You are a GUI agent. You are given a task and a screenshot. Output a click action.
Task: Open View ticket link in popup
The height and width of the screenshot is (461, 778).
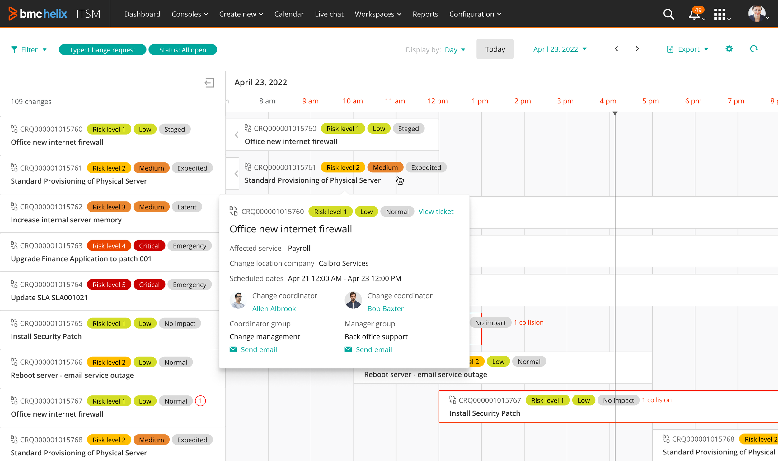[436, 212]
